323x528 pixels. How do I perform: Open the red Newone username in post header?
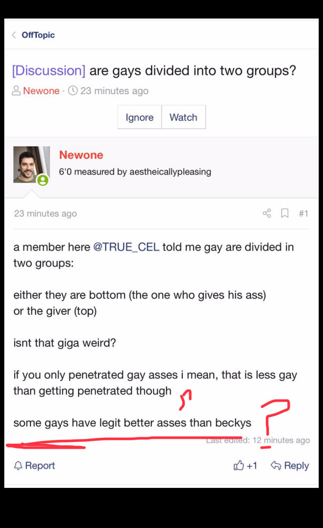tap(81, 155)
